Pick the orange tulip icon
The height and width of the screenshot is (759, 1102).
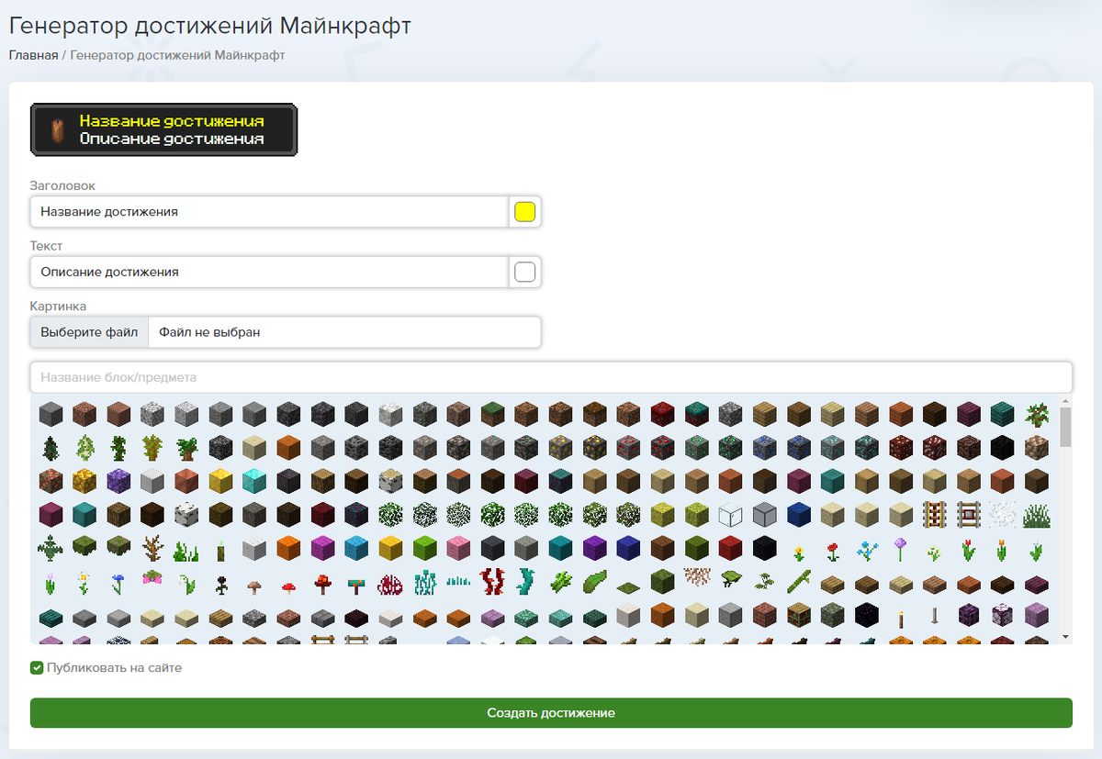tap(1002, 551)
